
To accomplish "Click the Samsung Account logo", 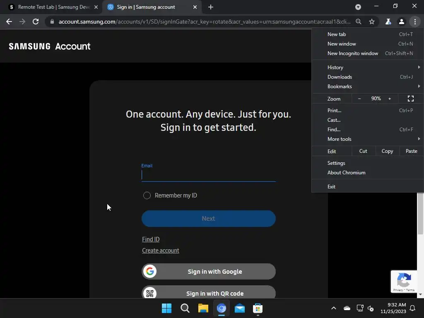I will coord(50,46).
